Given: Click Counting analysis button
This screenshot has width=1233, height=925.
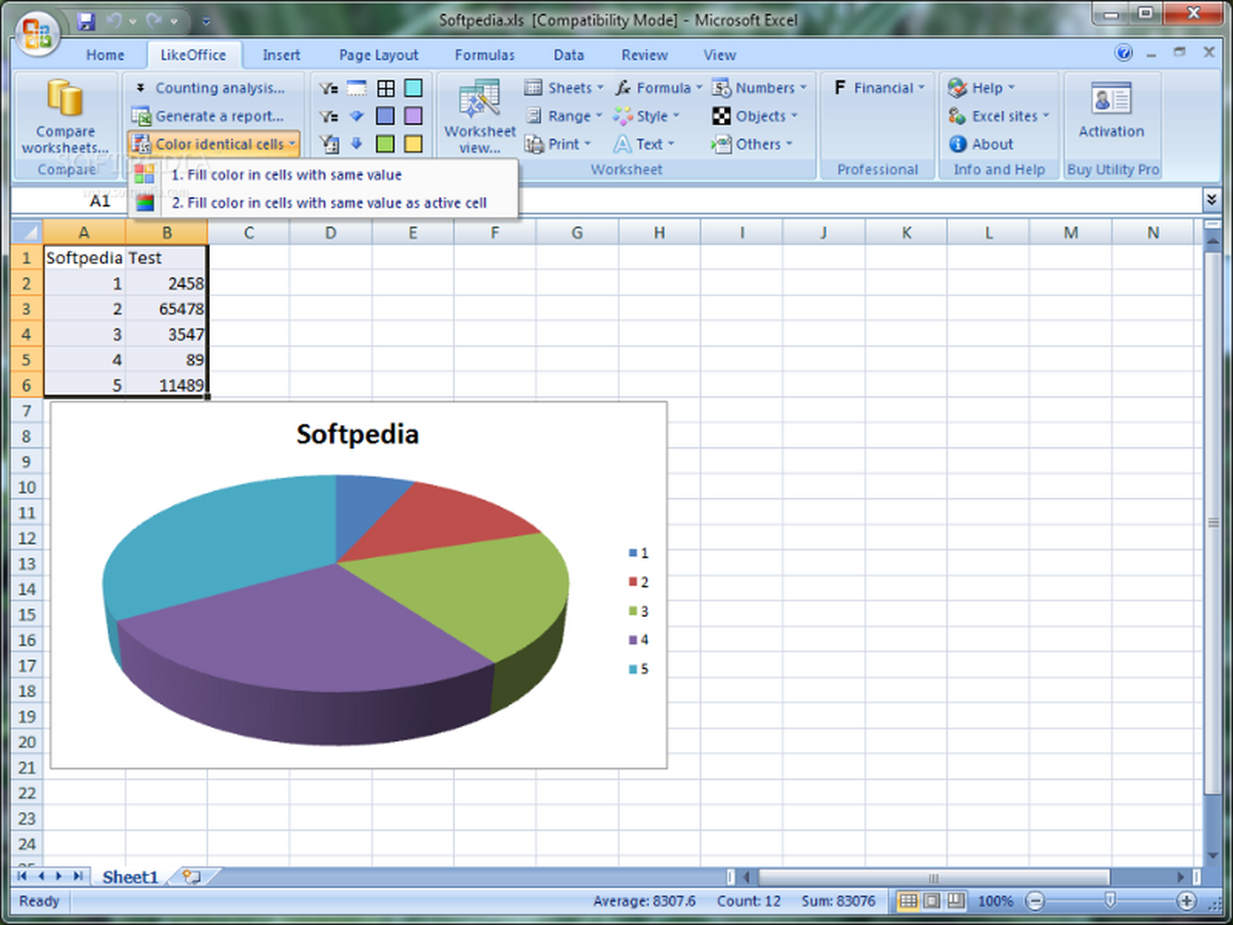Looking at the screenshot, I should (210, 88).
